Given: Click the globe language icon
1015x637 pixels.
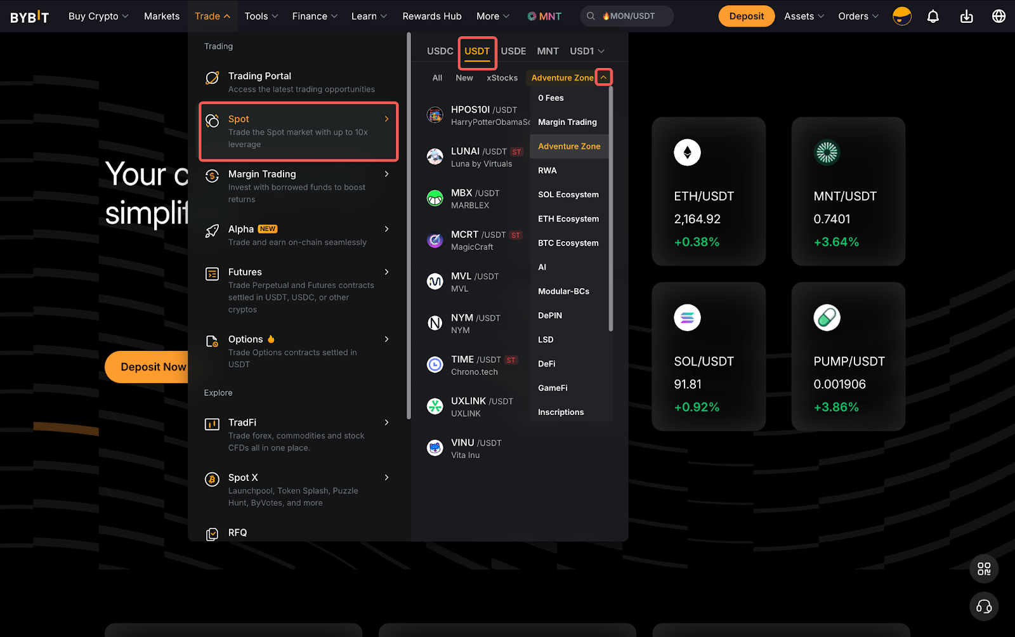Looking at the screenshot, I should point(999,16).
